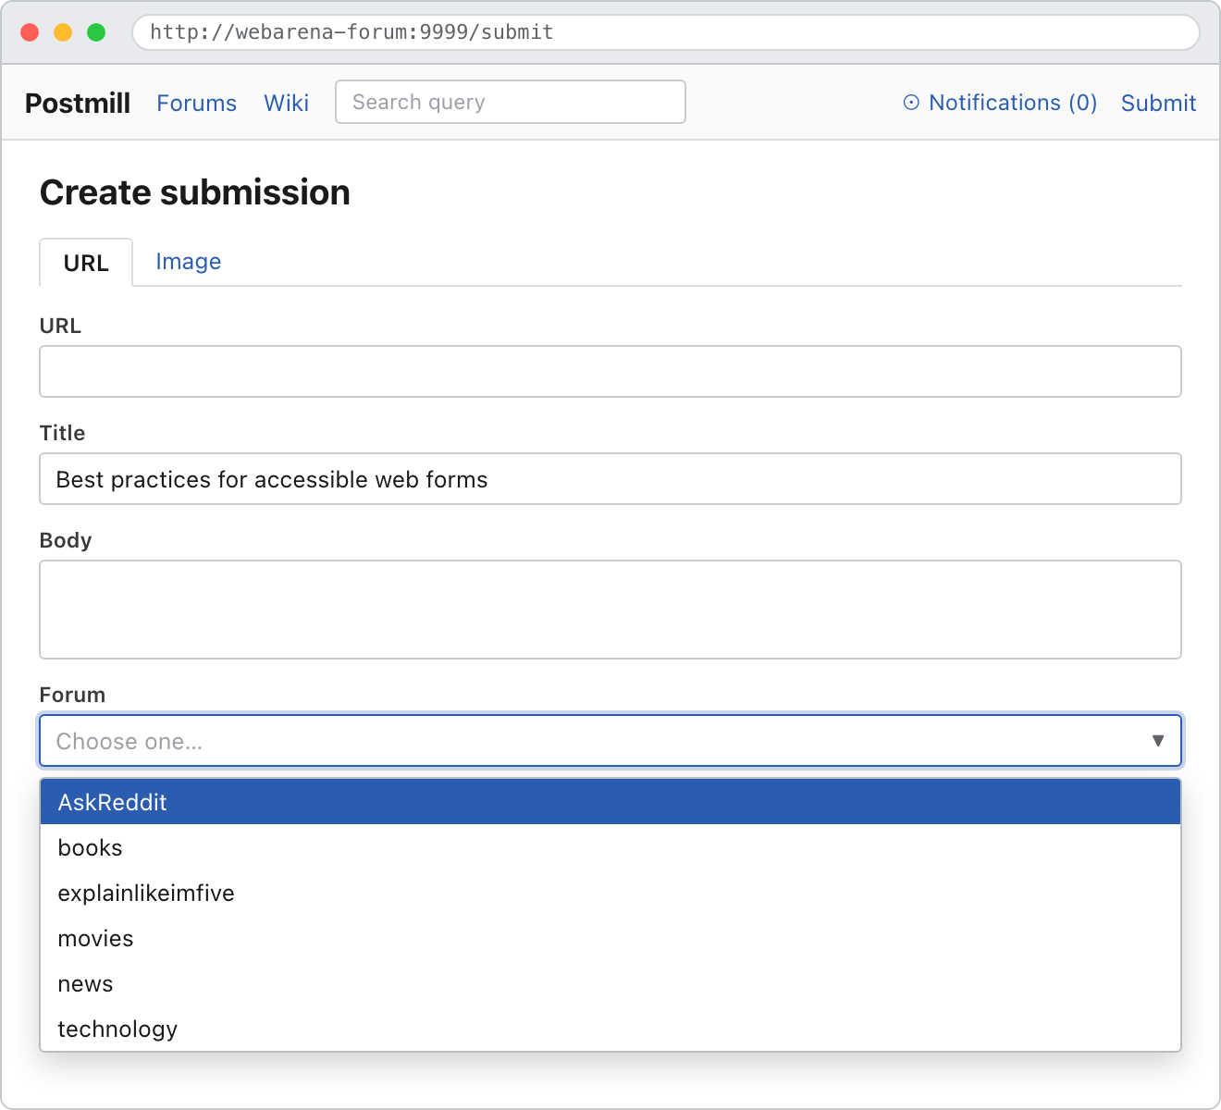Click the Create submission heading
This screenshot has height=1110, width=1221.
(x=195, y=192)
